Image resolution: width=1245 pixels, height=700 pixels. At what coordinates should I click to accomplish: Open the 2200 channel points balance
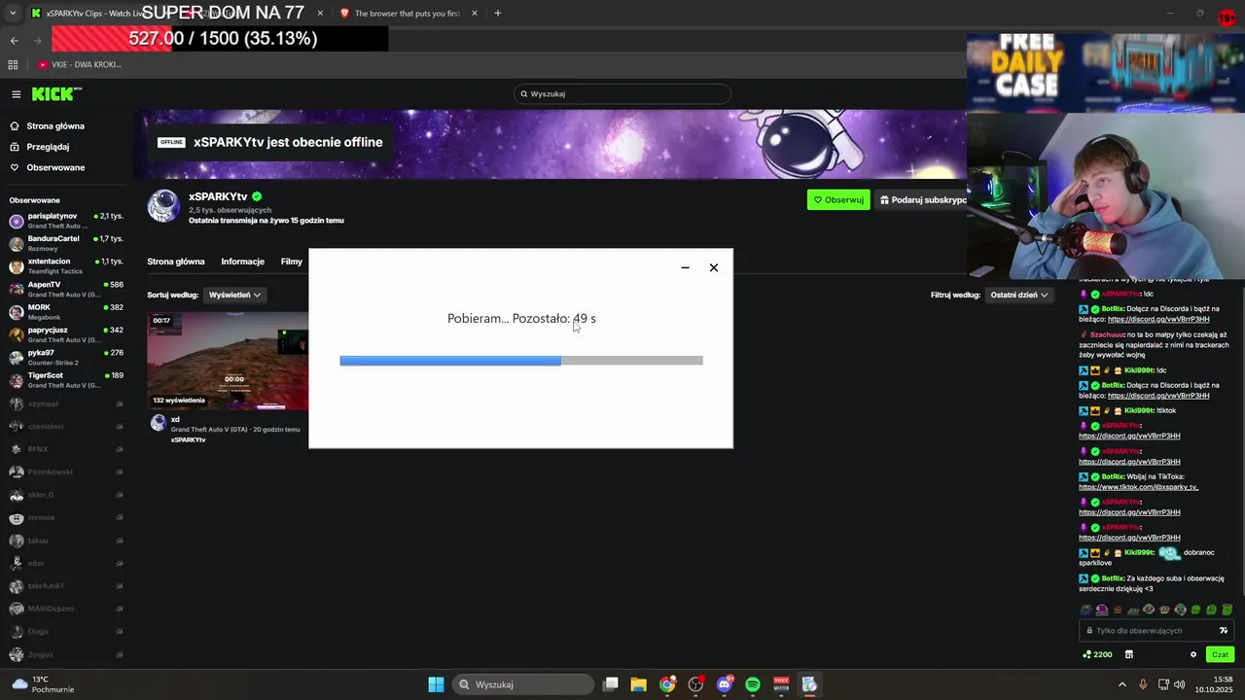(x=1097, y=654)
